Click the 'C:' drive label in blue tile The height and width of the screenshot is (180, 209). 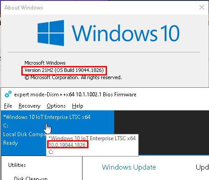(x=5, y=126)
